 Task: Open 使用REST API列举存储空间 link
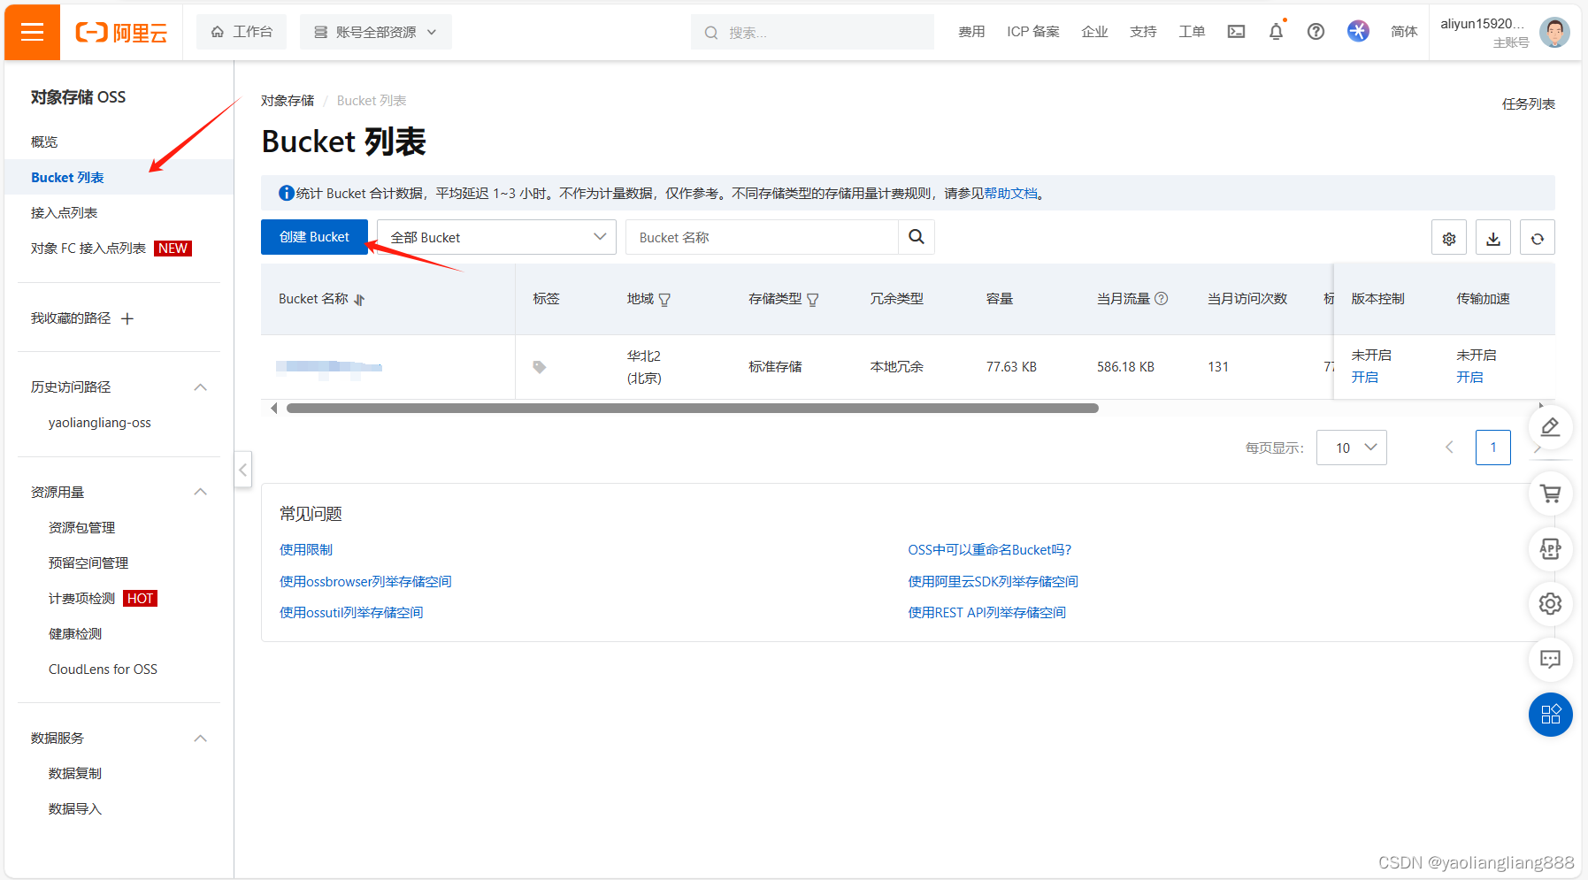coord(986,612)
